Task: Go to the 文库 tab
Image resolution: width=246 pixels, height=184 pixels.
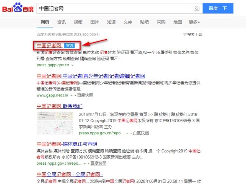Action: 128,22
